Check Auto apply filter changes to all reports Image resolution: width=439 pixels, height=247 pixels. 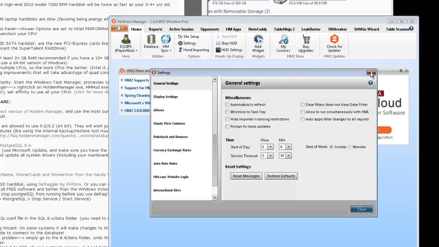click(302, 119)
